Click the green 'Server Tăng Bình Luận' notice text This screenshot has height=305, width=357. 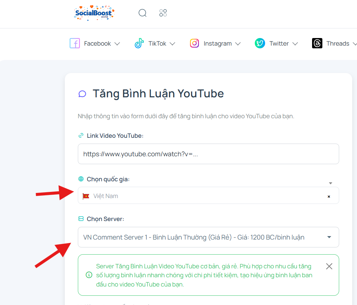click(204, 275)
